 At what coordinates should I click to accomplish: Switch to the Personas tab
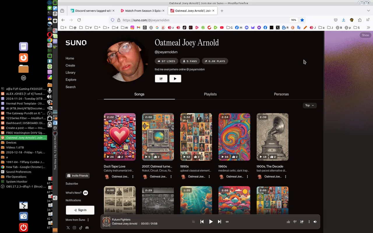[281, 94]
